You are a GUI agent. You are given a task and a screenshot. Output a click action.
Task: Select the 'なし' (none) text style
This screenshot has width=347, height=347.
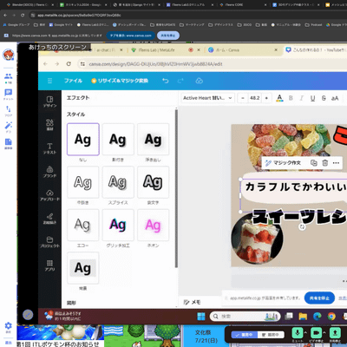point(83,140)
